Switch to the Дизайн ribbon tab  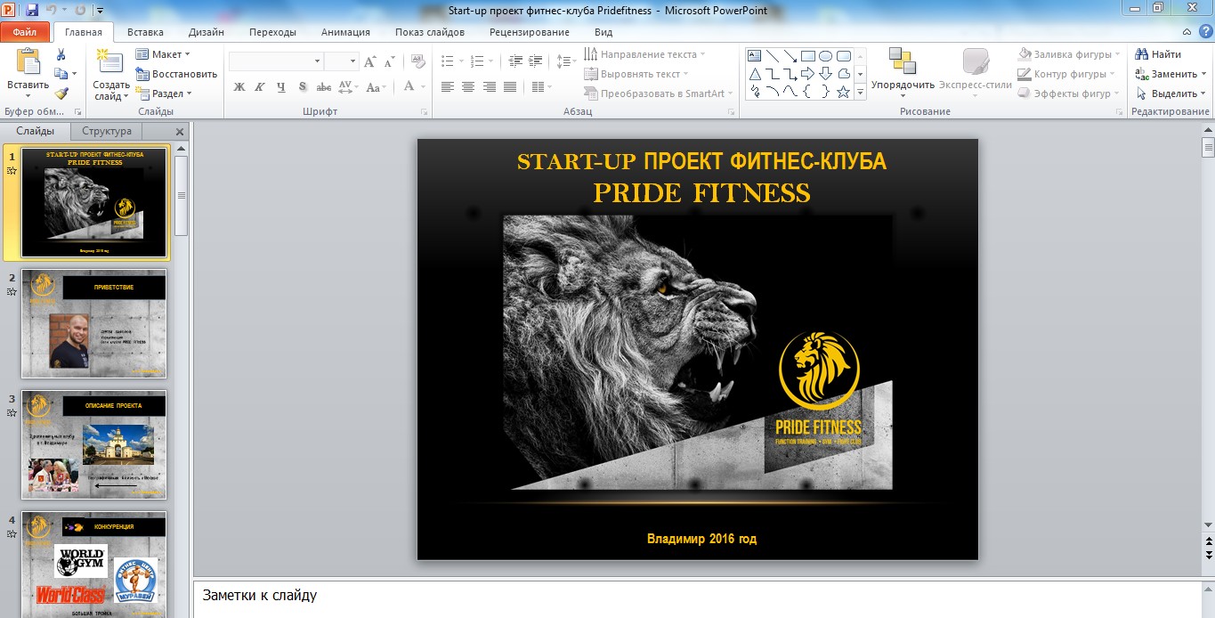click(206, 32)
